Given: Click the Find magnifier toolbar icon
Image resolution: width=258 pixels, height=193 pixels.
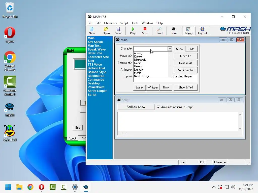Looking at the screenshot, I should 159,31.
